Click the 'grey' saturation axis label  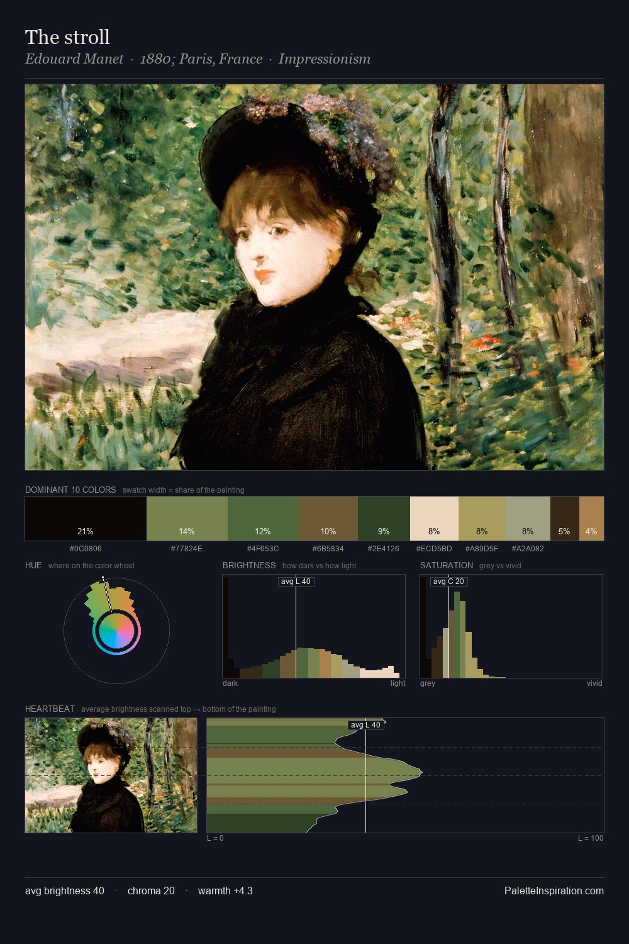(x=428, y=683)
